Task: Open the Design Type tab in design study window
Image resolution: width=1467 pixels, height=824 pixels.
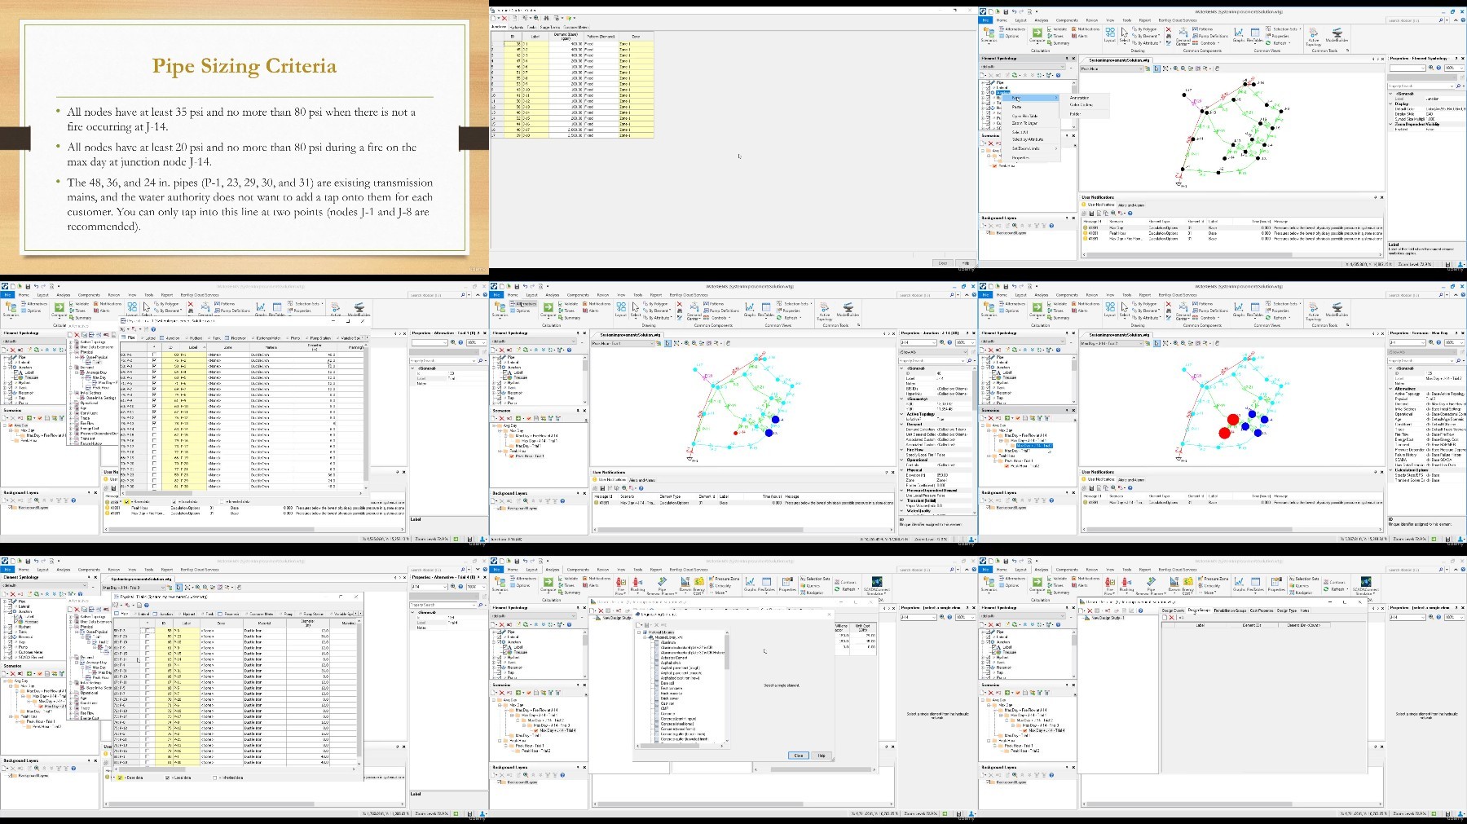Action: click(x=1287, y=610)
